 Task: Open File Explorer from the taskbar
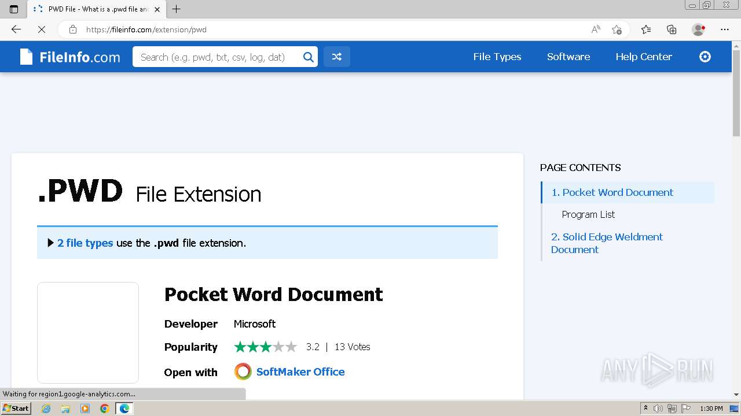click(x=65, y=408)
